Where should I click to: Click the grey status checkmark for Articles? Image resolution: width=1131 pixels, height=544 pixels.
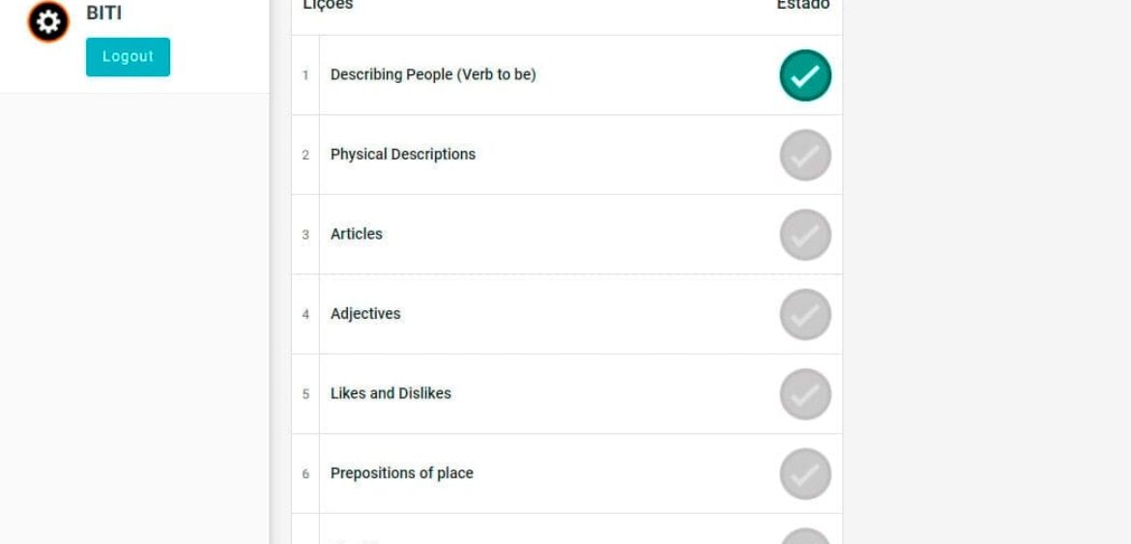tap(805, 235)
